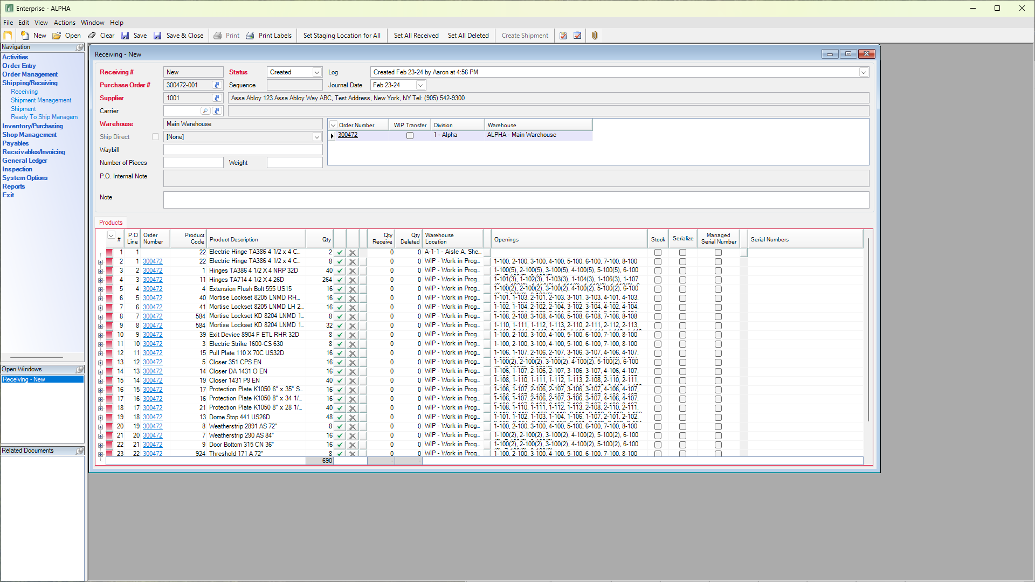Viewport: 1035px width, 582px height.
Task: Click lookup icon beside Purchase Order number
Action: tap(217, 85)
